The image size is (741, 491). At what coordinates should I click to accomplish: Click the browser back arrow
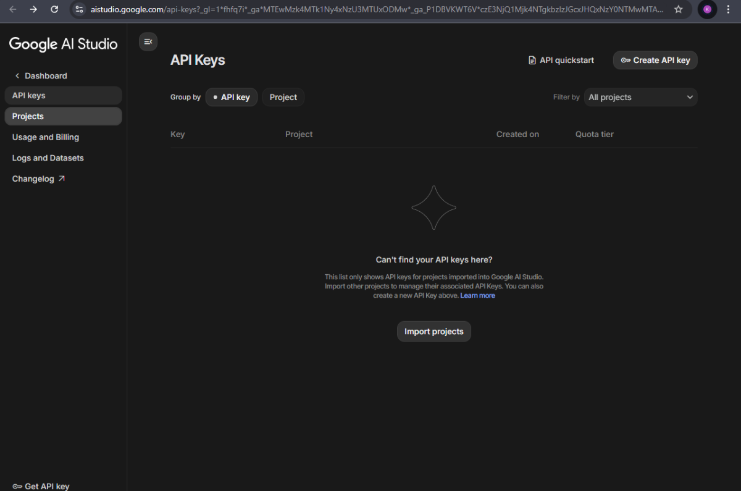13,9
